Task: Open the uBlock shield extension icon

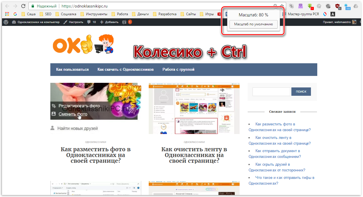Action: click(338, 6)
